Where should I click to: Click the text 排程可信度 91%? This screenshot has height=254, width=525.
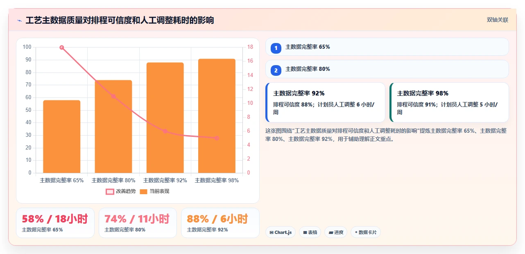[416, 104]
